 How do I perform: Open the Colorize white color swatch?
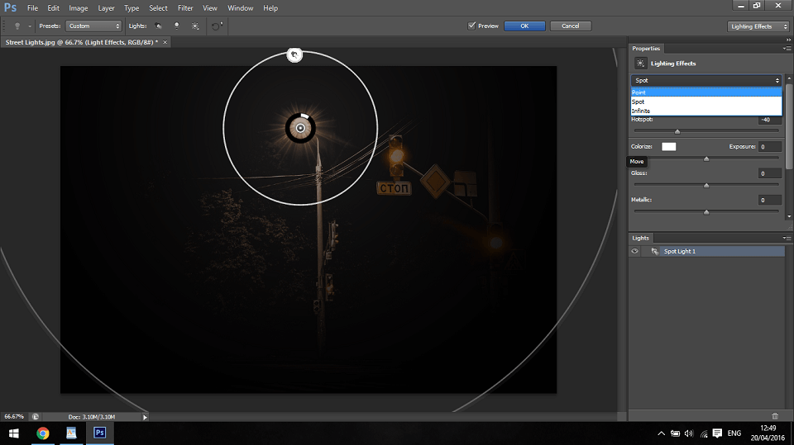668,146
